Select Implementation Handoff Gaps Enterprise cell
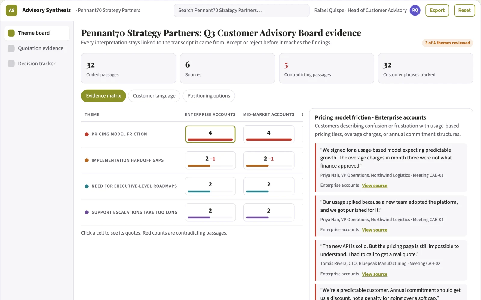481x300 pixels. (x=210, y=160)
